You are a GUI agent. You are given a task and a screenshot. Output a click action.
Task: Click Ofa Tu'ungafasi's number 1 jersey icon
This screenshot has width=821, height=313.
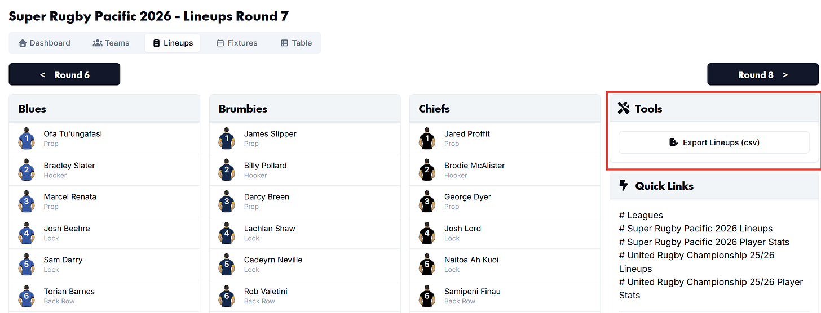pos(26,138)
